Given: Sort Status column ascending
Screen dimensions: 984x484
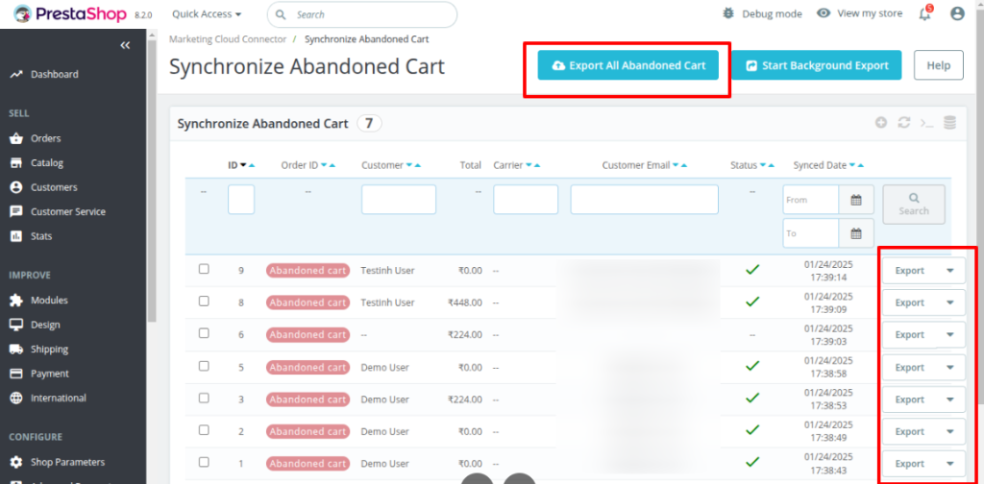Looking at the screenshot, I should tap(772, 165).
